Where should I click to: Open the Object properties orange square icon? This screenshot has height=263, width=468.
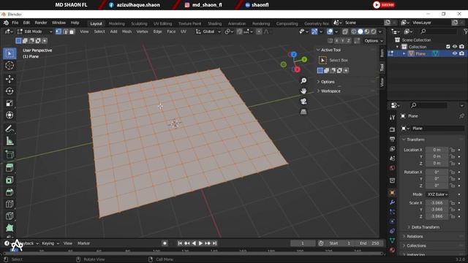coord(392,193)
